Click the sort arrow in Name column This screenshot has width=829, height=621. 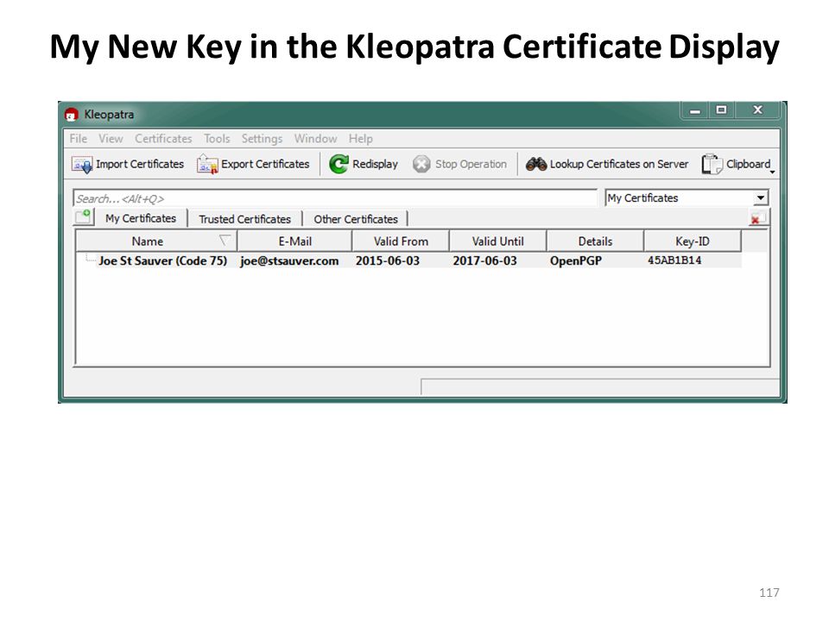[x=225, y=241]
